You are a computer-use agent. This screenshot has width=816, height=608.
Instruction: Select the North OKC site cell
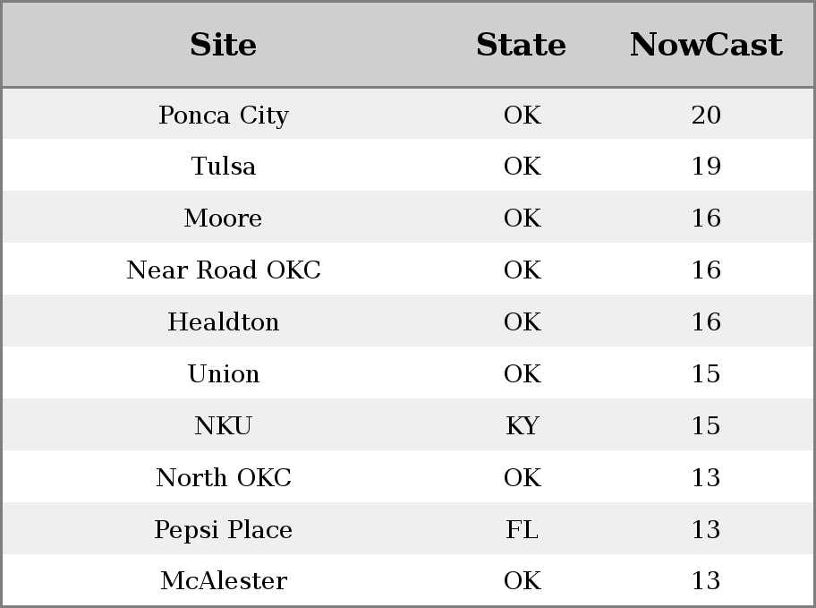(224, 477)
